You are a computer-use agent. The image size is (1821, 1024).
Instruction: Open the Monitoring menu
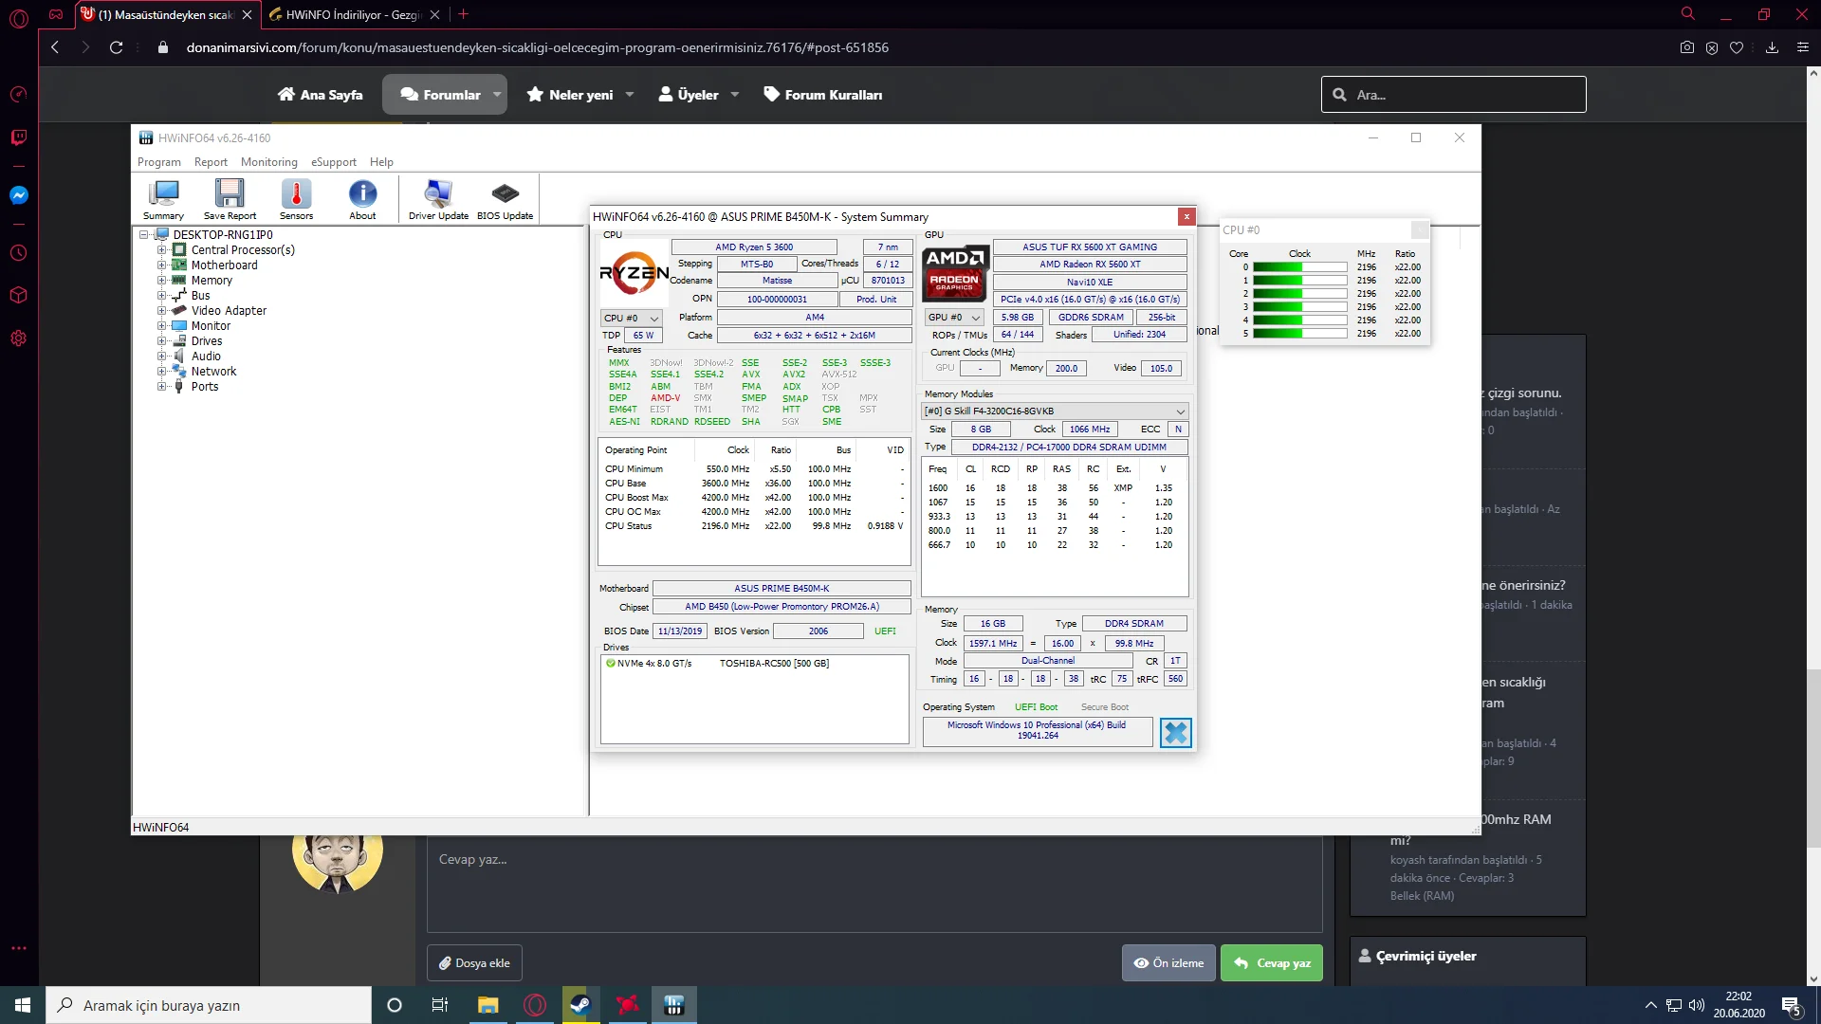[268, 162]
